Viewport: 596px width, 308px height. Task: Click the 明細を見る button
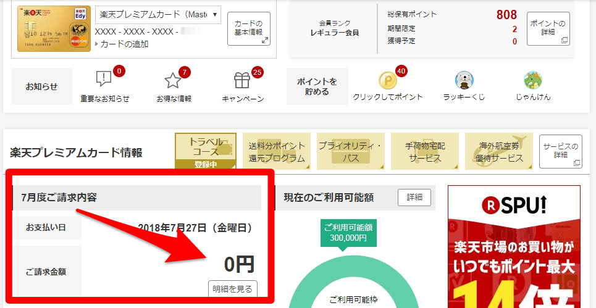click(233, 289)
